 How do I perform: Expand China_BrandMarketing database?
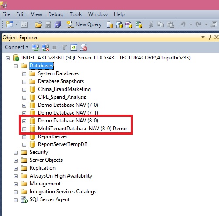pos(24,90)
